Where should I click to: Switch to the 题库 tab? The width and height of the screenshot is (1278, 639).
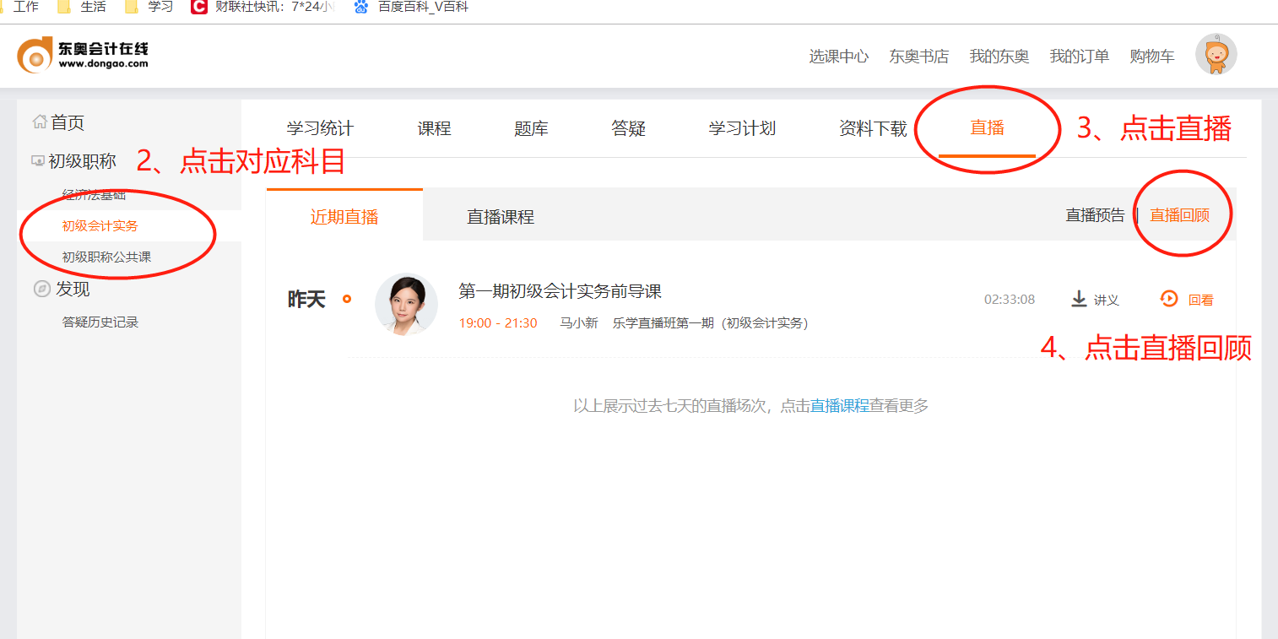click(x=530, y=127)
